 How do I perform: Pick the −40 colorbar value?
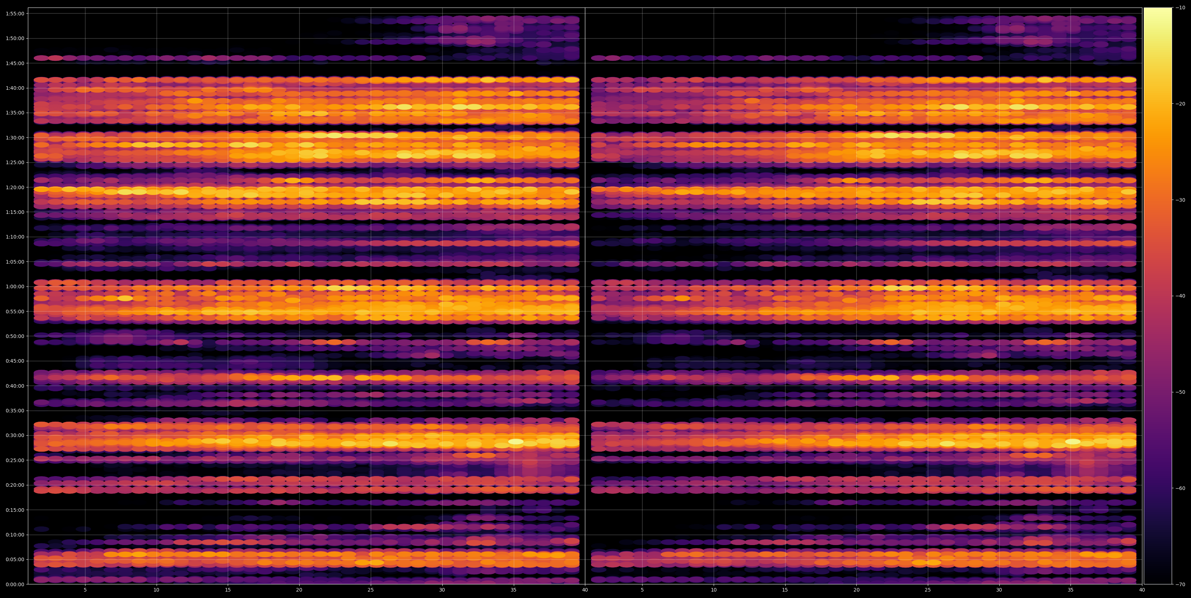1180,296
